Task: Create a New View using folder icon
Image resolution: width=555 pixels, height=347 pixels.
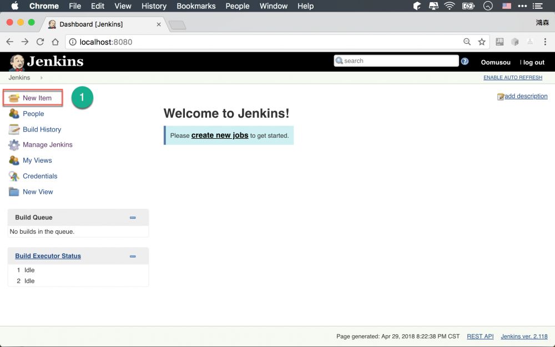Action: (x=14, y=192)
